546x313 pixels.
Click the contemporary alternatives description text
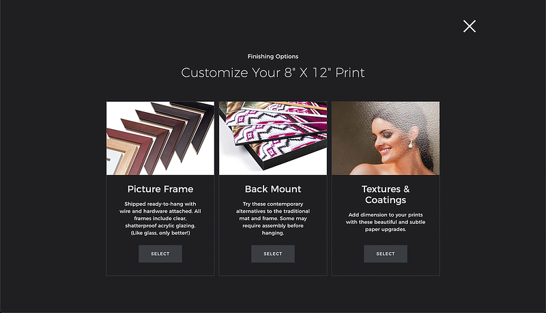272,218
